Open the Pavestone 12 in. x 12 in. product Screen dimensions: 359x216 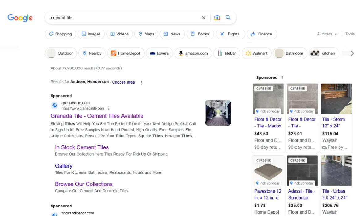[x=268, y=194]
